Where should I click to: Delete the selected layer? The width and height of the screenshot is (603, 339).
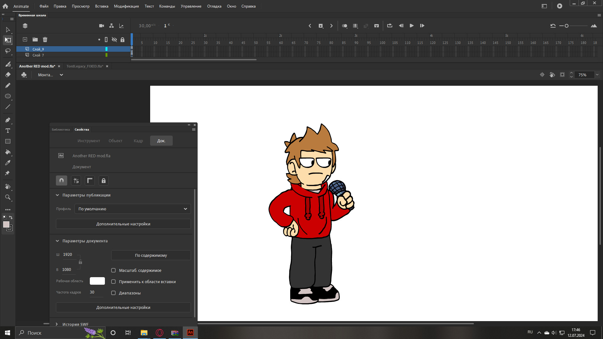click(x=45, y=40)
